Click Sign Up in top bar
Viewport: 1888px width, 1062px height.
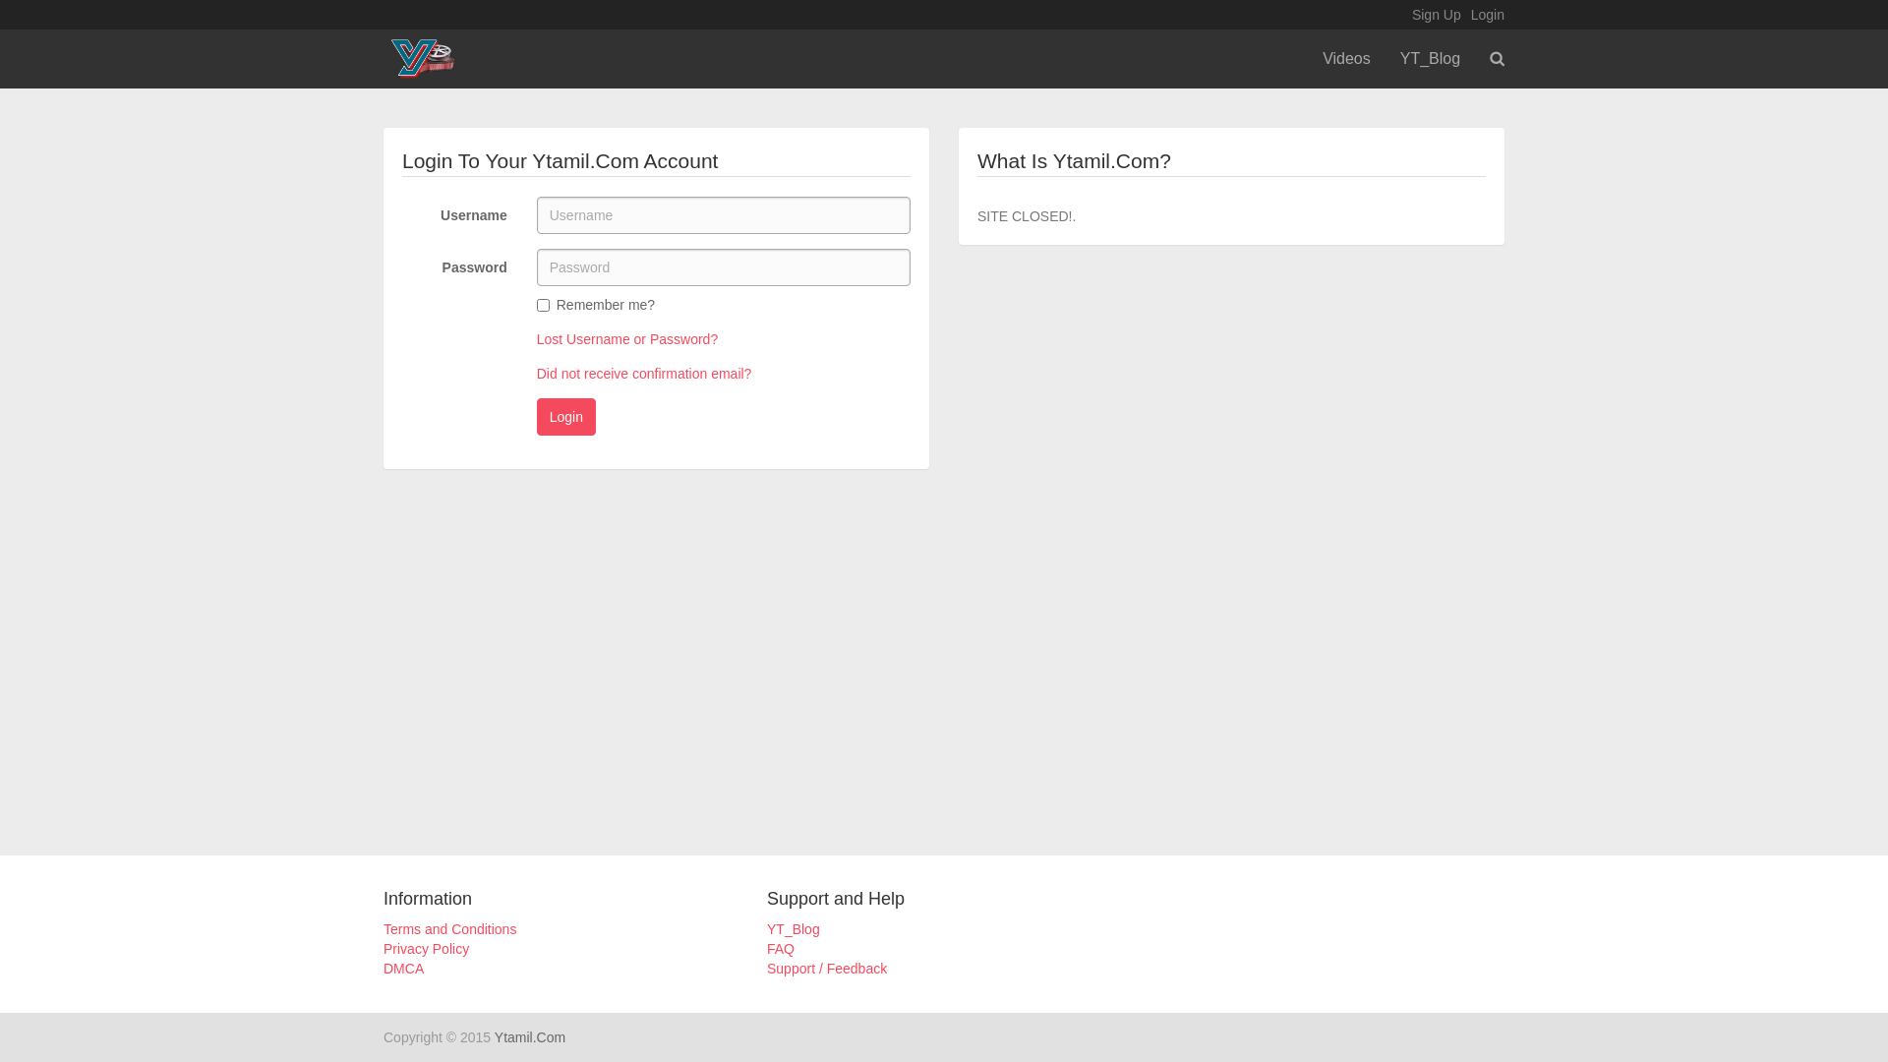coord(1436,15)
